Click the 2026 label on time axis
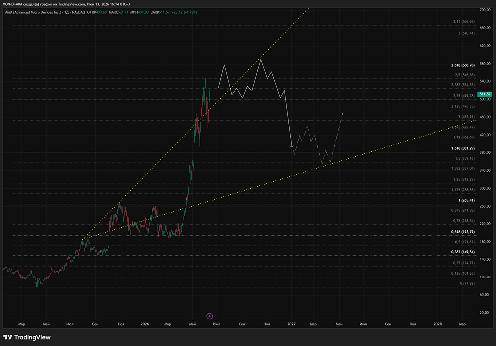The image size is (496, 346). click(144, 324)
